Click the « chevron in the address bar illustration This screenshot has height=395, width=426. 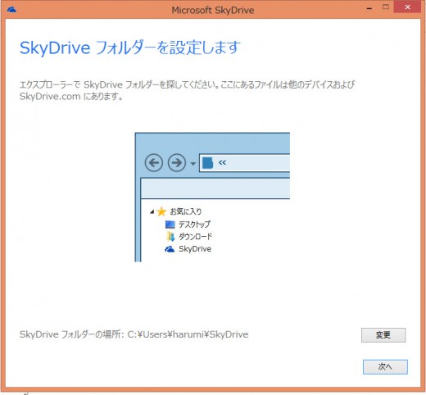(222, 163)
